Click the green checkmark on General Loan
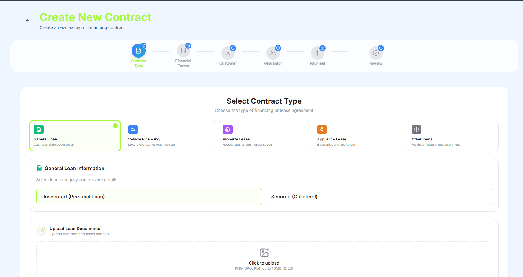Viewport: 523px width, 277px height. coord(115,126)
